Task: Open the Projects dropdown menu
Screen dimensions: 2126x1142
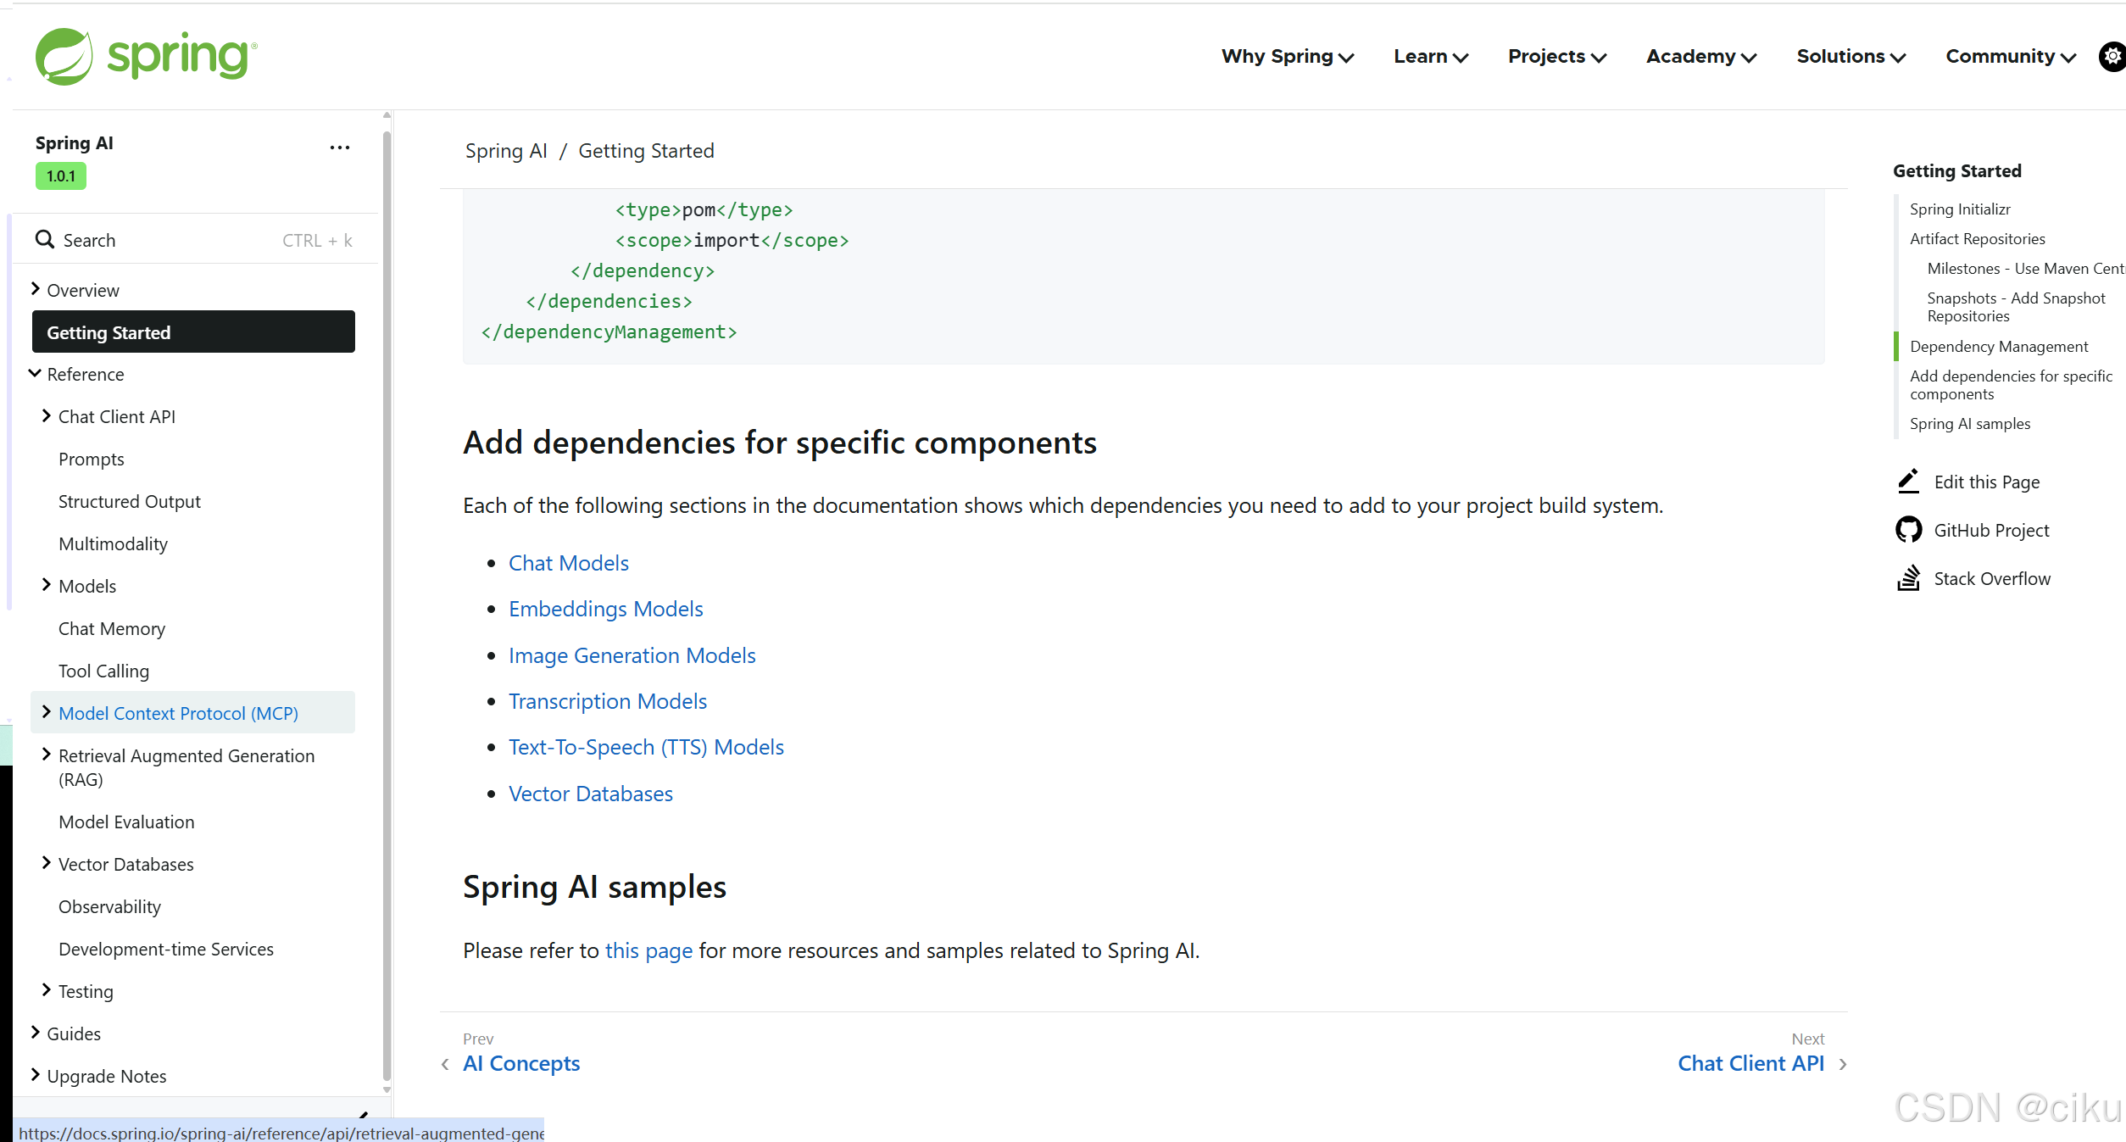Action: tap(1557, 57)
